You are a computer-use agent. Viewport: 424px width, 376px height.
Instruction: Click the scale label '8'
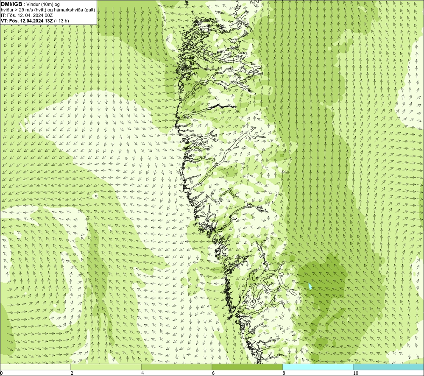click(284, 373)
